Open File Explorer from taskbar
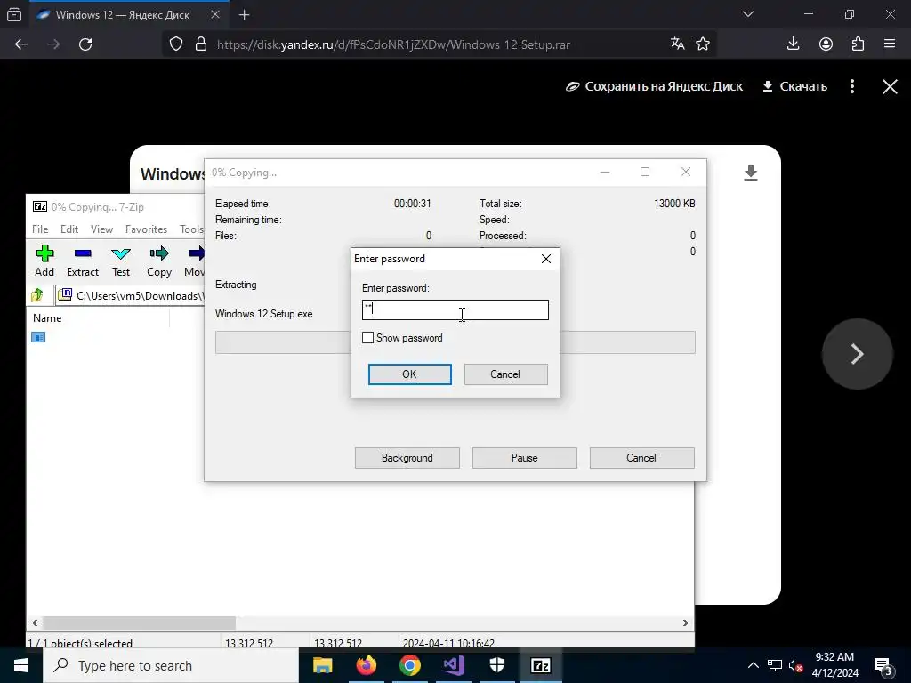911x683 pixels. [x=322, y=665]
